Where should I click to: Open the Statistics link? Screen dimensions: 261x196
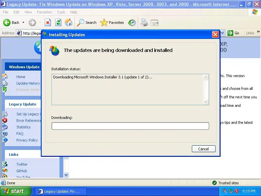click(x=23, y=127)
